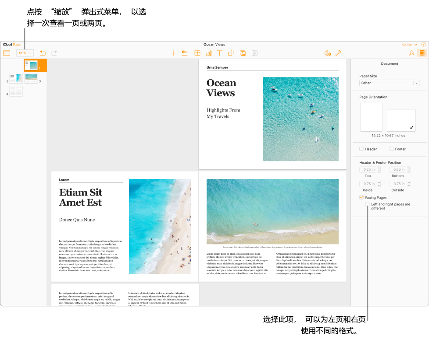The image size is (429, 350).
Task: Select page 4 thumbnail
Action: pos(16,91)
